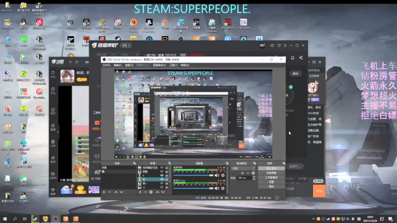The height and width of the screenshot is (223, 397).
Task: Add scene transition with plus icon
Action: (x=242, y=173)
